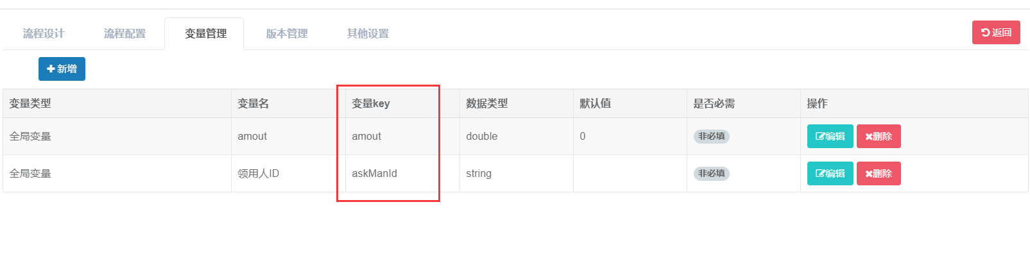
Task: Click the 变量key column header
Action: tap(371, 103)
